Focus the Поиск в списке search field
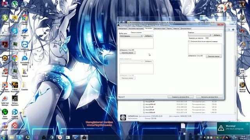 point(148,33)
